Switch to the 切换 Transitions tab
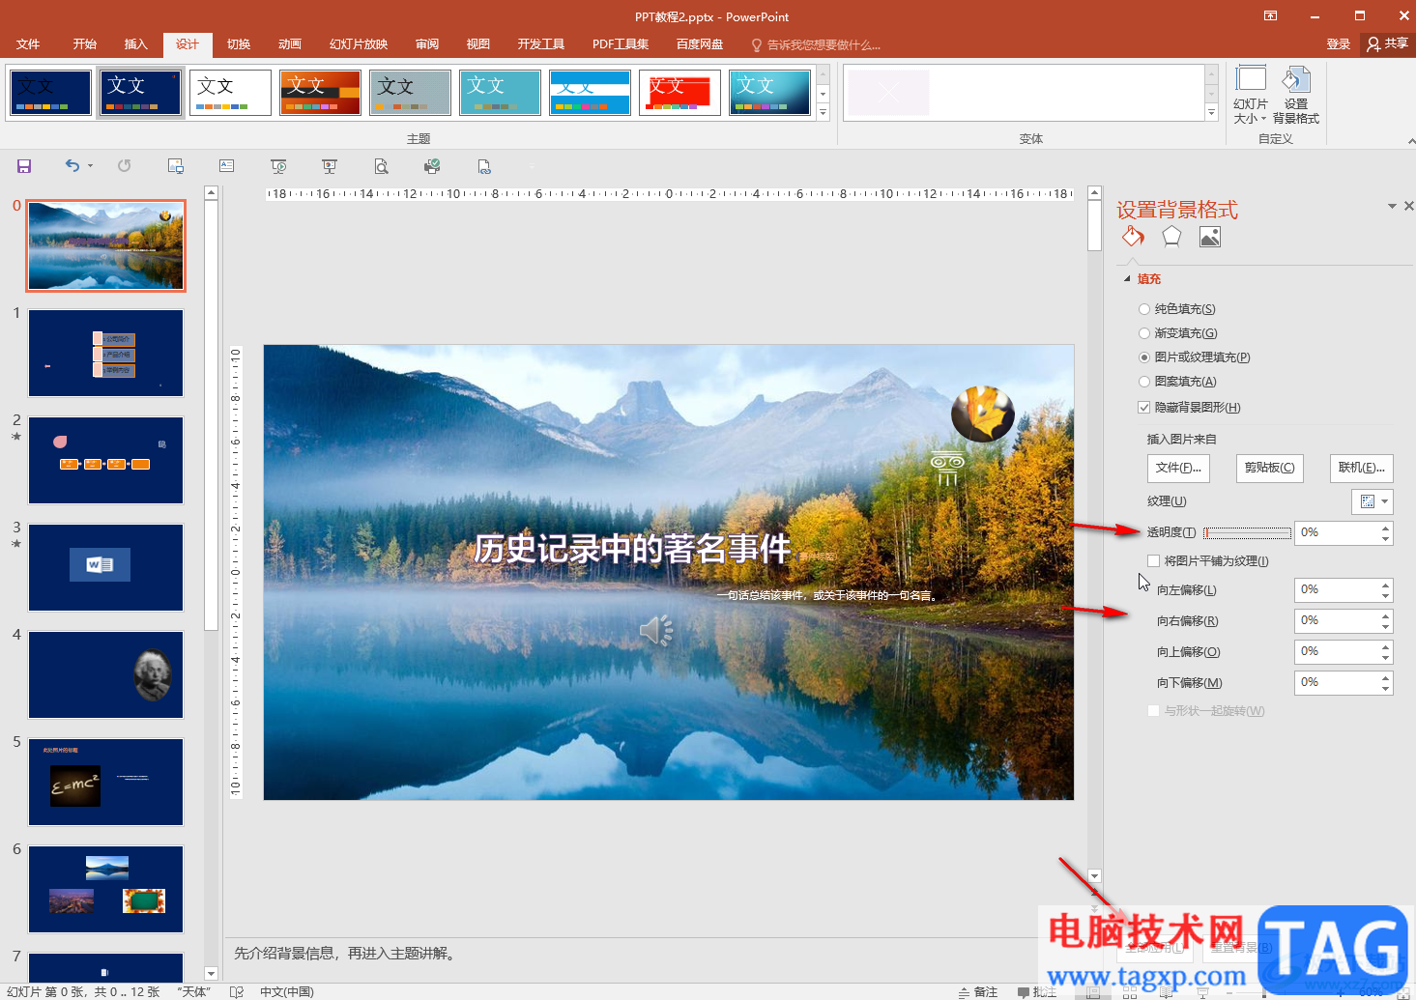 pyautogui.click(x=239, y=44)
